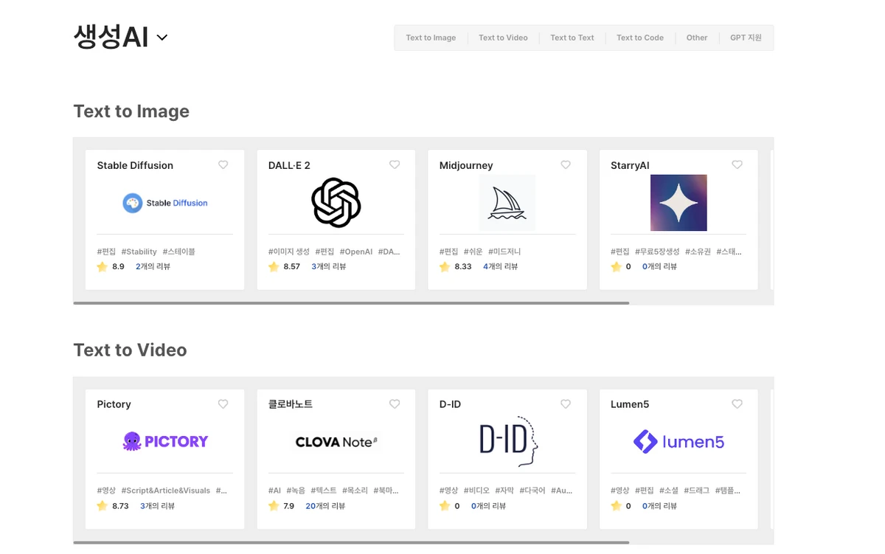Click the Text to Image row horizontal scrollbar
Image resolution: width=885 pixels, height=554 pixels.
coord(351,302)
